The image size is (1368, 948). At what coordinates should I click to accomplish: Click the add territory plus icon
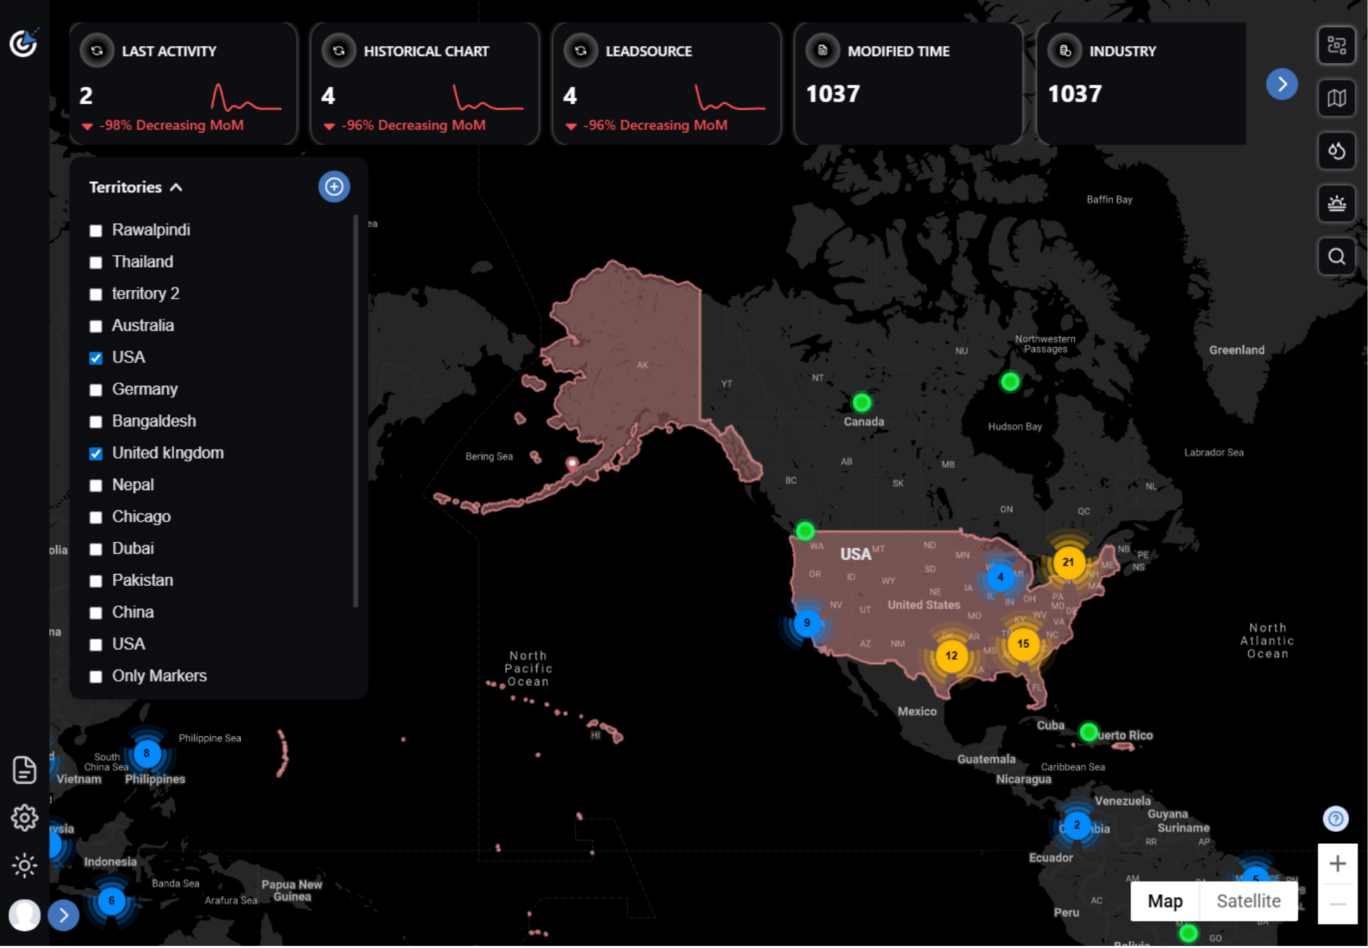pyautogui.click(x=334, y=187)
